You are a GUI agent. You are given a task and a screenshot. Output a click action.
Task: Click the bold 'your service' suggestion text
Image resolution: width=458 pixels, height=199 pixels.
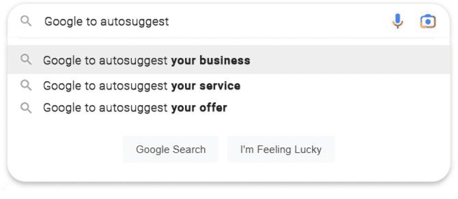pos(206,86)
